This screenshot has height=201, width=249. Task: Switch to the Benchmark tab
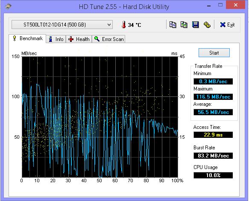pos(27,38)
